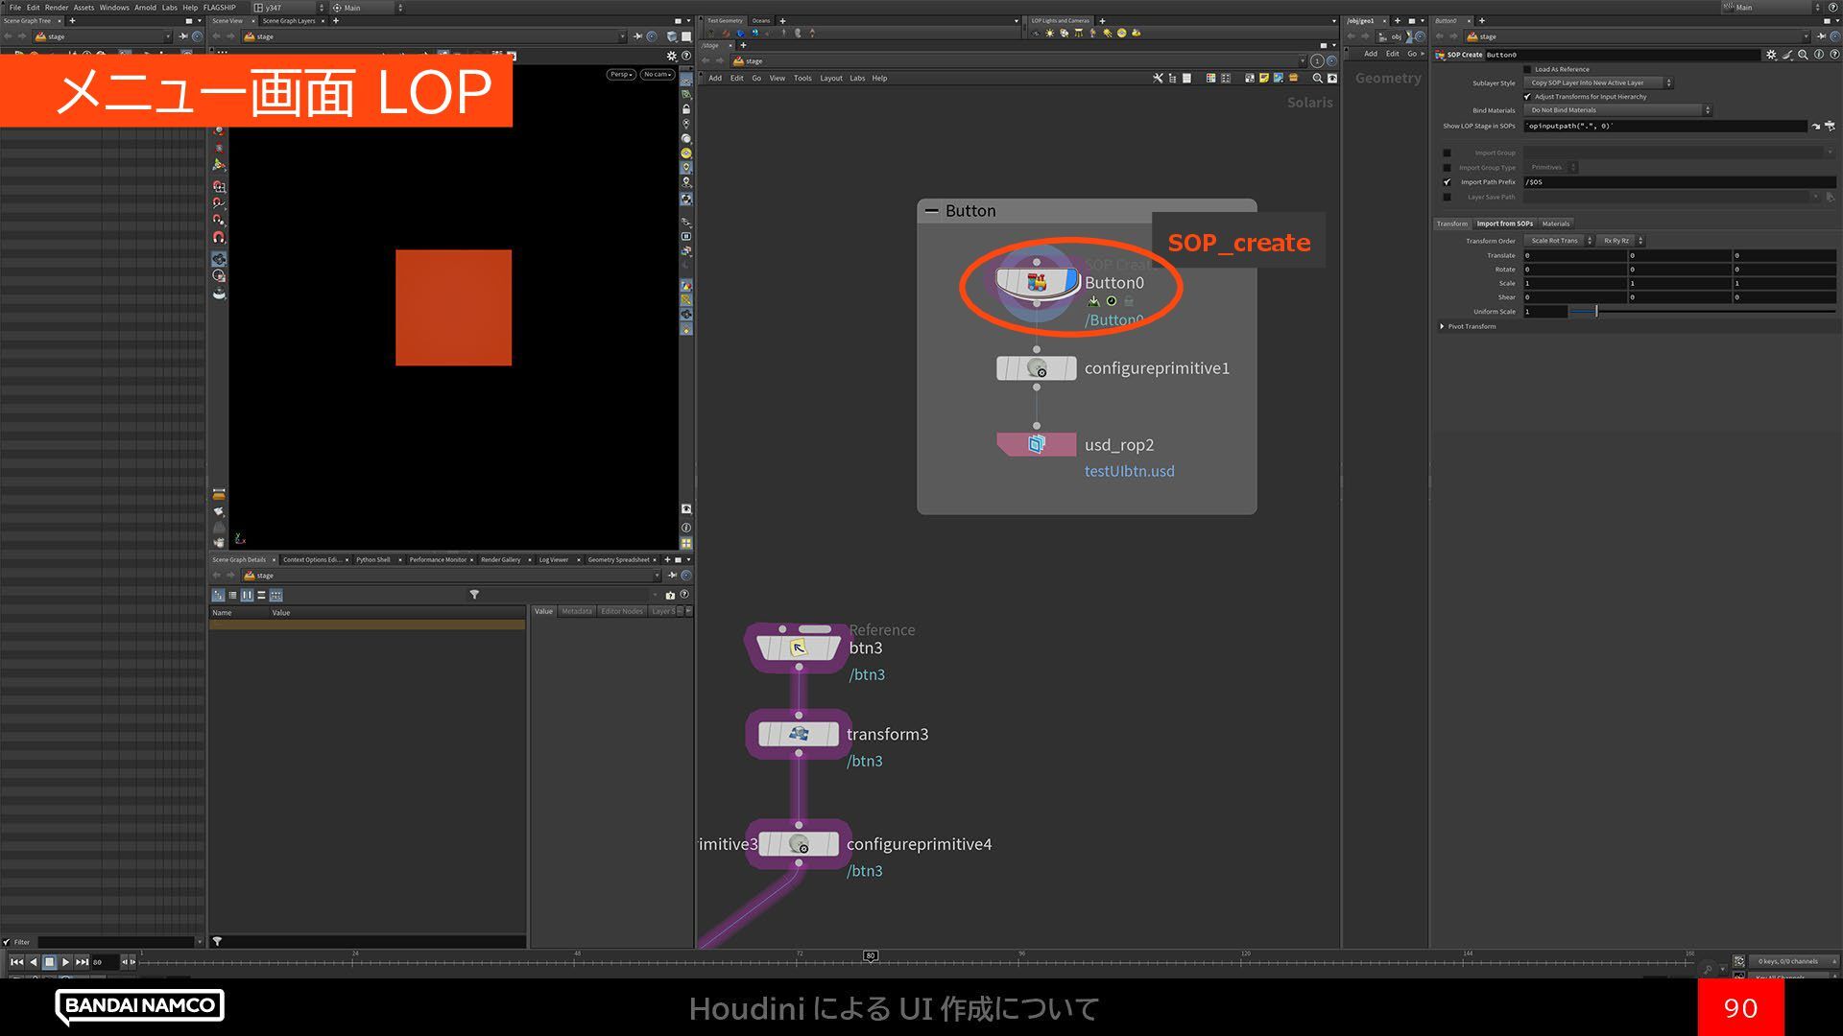Open the Python Shell tab

pos(372,559)
